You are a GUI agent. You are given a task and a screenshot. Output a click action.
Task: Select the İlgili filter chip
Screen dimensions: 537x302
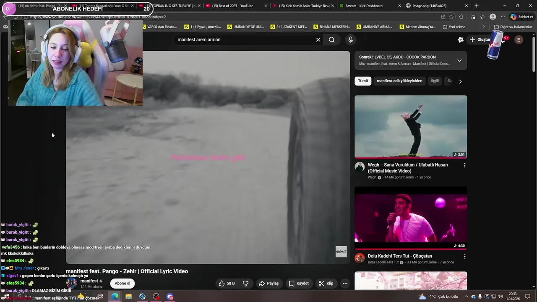pos(435,81)
